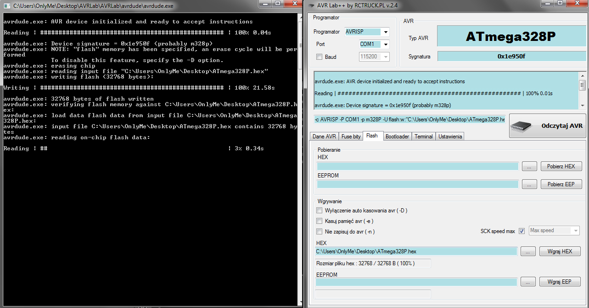
Task: Click the Pobierz HEX button
Action: click(x=561, y=166)
